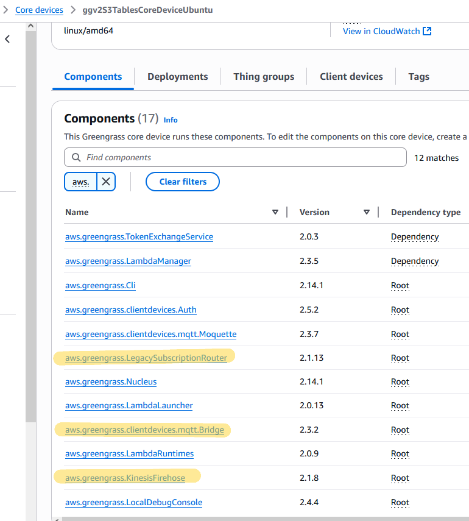The width and height of the screenshot is (469, 521).
Task: Click the X to remove the aws. filter
Action: tap(106, 182)
